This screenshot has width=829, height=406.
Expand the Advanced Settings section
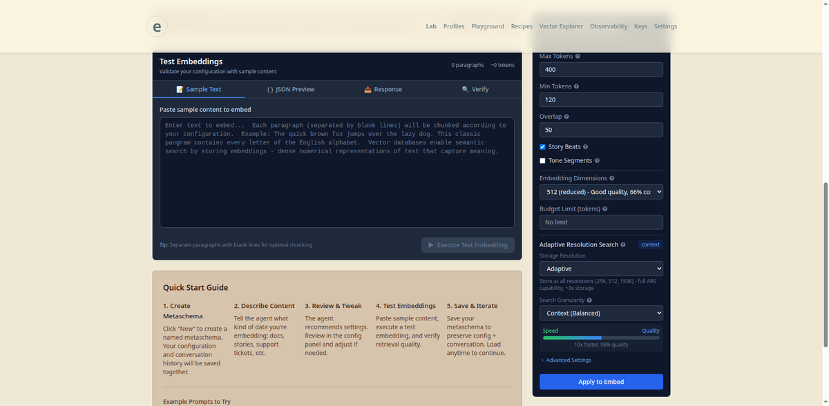pos(565,360)
